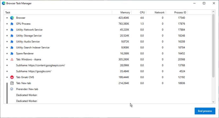
Task: Click the puzzle icon for GPU Process
Action: tap(12, 24)
